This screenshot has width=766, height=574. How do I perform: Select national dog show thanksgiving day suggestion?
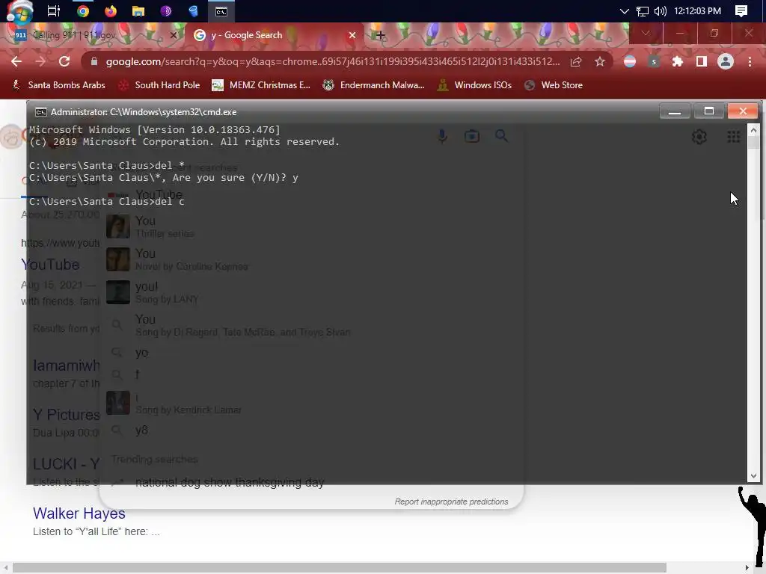[313, 482]
